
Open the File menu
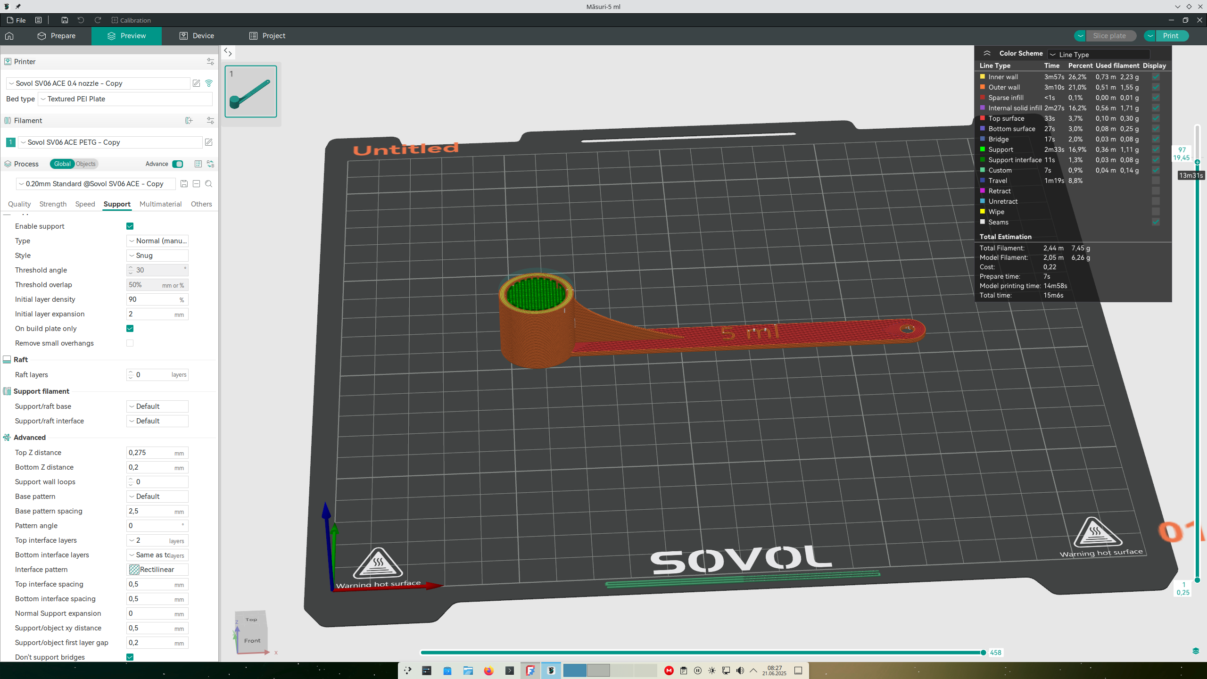(x=17, y=20)
